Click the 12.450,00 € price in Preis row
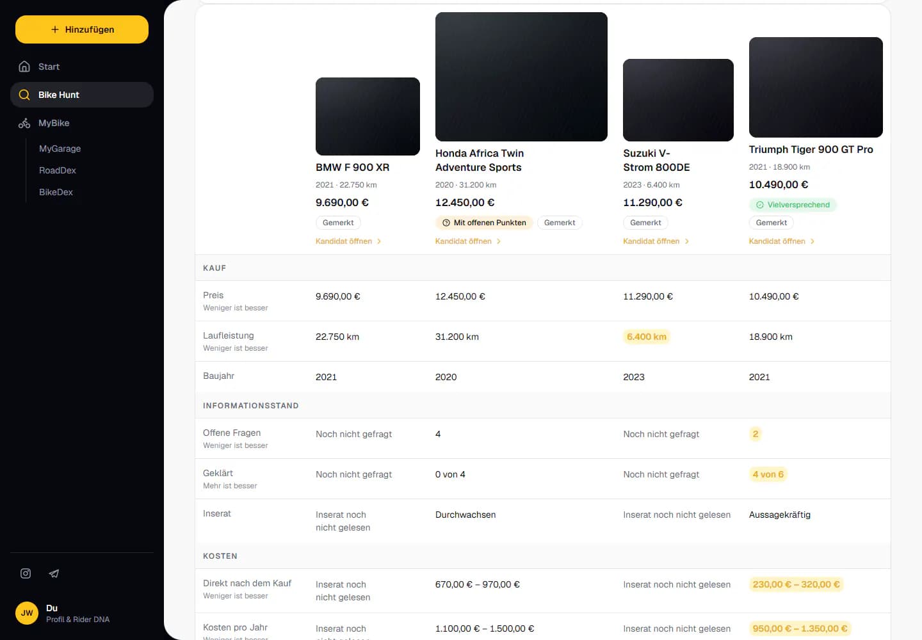Screen dimensions: 922x640 pos(460,296)
